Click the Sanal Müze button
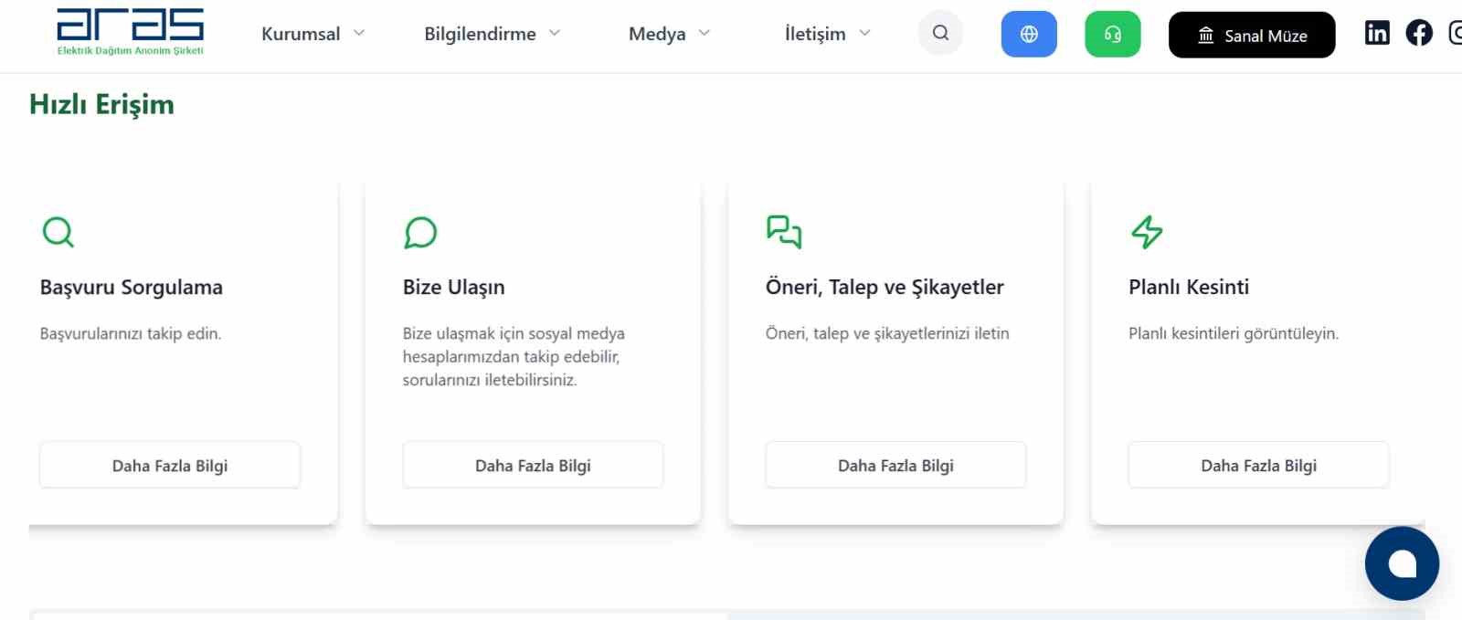 click(1251, 35)
